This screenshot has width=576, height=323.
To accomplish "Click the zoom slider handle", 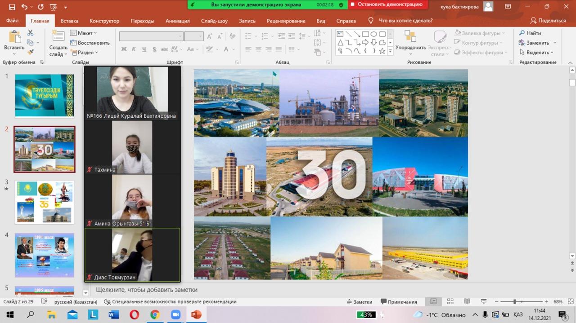I will [514, 301].
